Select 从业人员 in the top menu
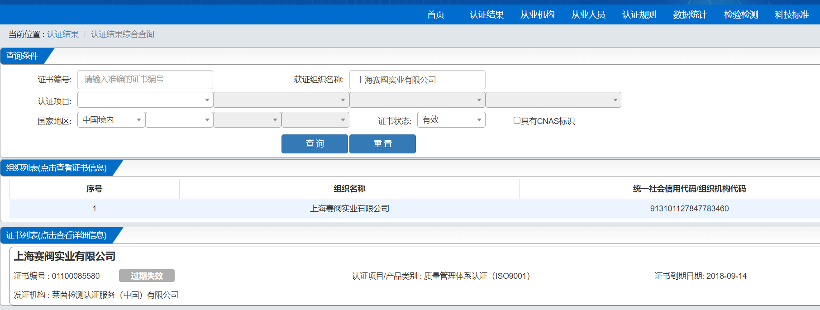Image resolution: width=820 pixels, height=310 pixels. coord(588,14)
